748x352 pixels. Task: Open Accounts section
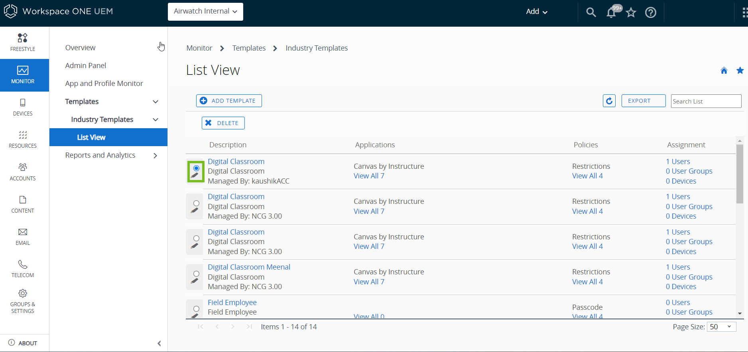pos(23,172)
